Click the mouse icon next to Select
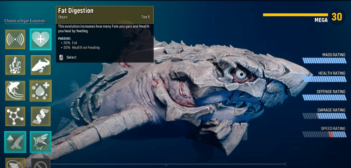This screenshot has width=351, height=168. (61, 57)
